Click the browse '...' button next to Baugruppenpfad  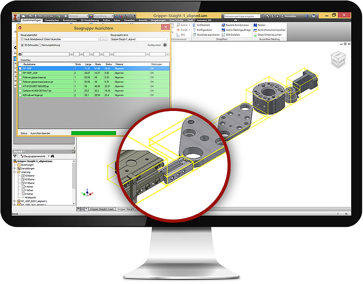[104, 39]
